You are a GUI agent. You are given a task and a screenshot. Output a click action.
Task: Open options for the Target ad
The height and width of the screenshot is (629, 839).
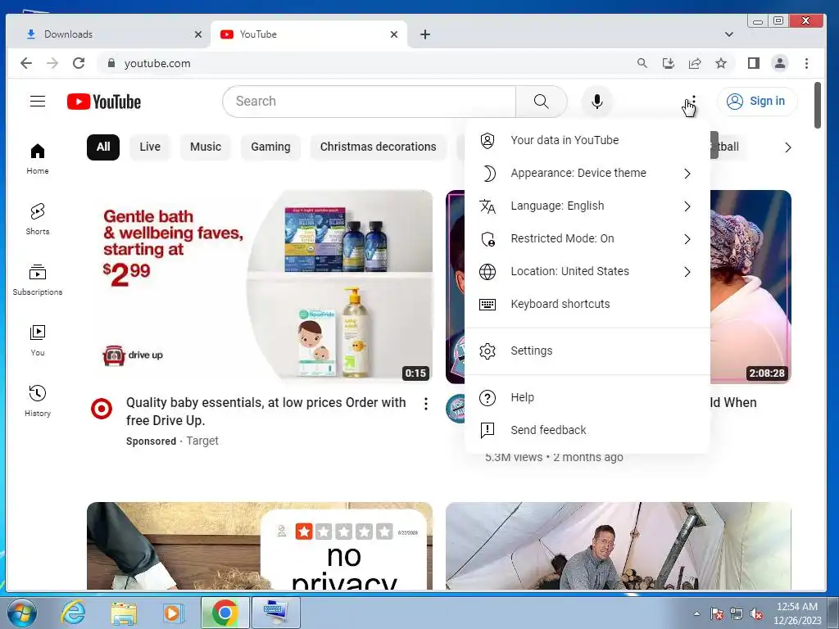coord(426,404)
